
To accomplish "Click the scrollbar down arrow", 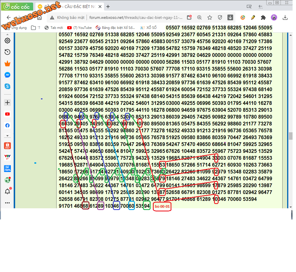I will (291, 207).
